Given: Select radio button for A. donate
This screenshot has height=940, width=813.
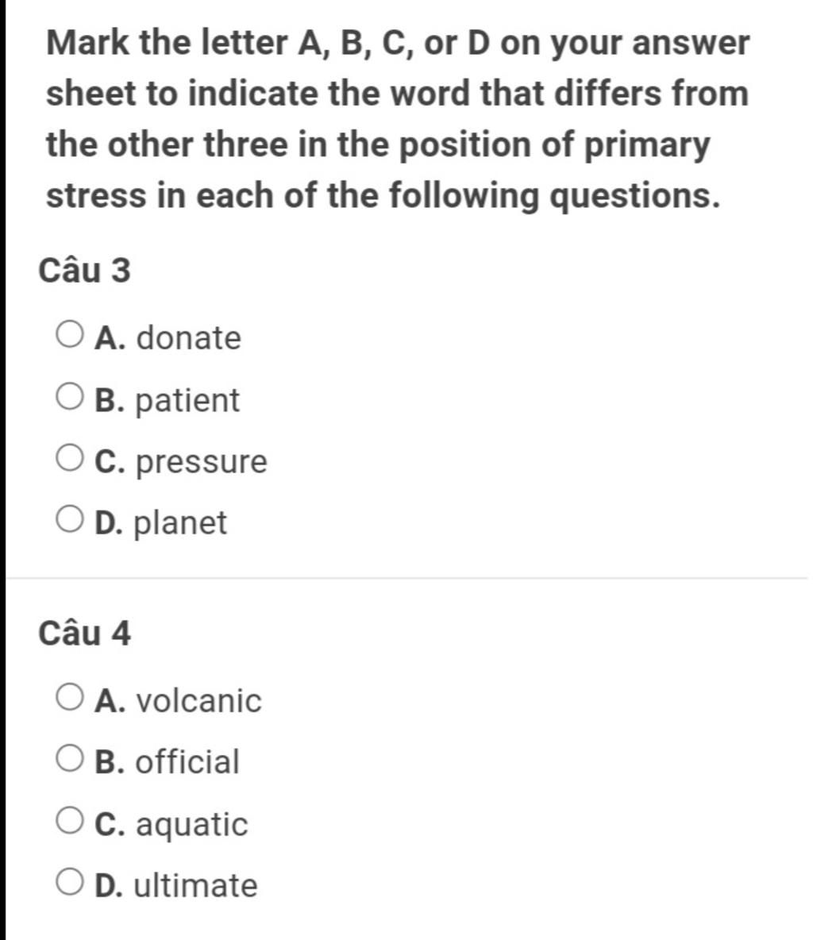Looking at the screenshot, I should point(69,334).
